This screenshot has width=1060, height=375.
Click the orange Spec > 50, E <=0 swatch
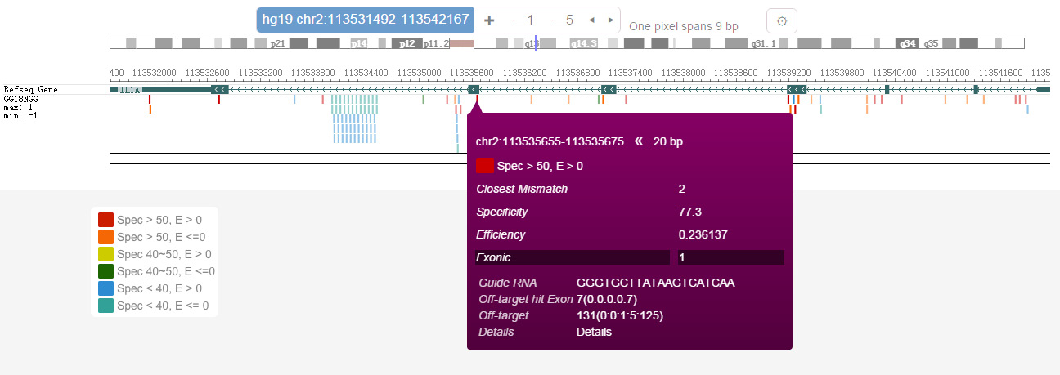coord(106,237)
